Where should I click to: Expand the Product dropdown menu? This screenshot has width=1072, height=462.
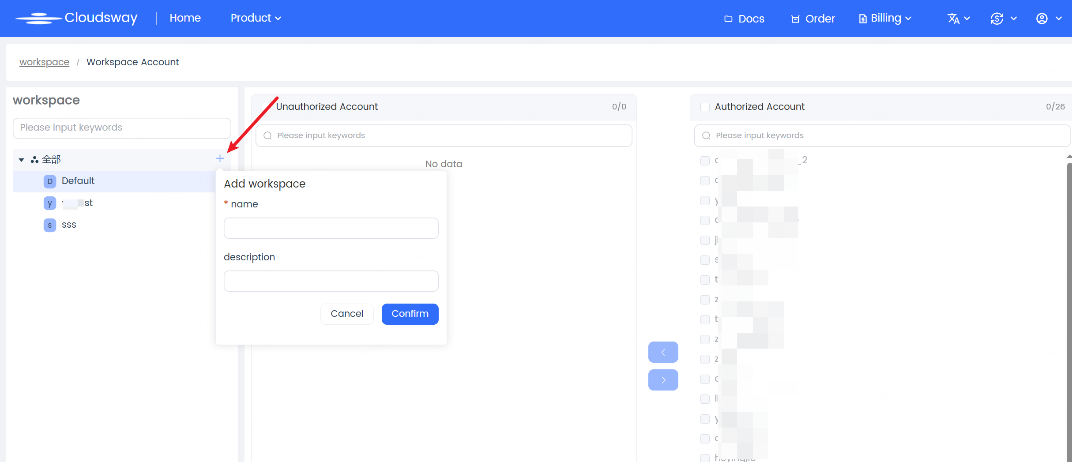tap(256, 18)
